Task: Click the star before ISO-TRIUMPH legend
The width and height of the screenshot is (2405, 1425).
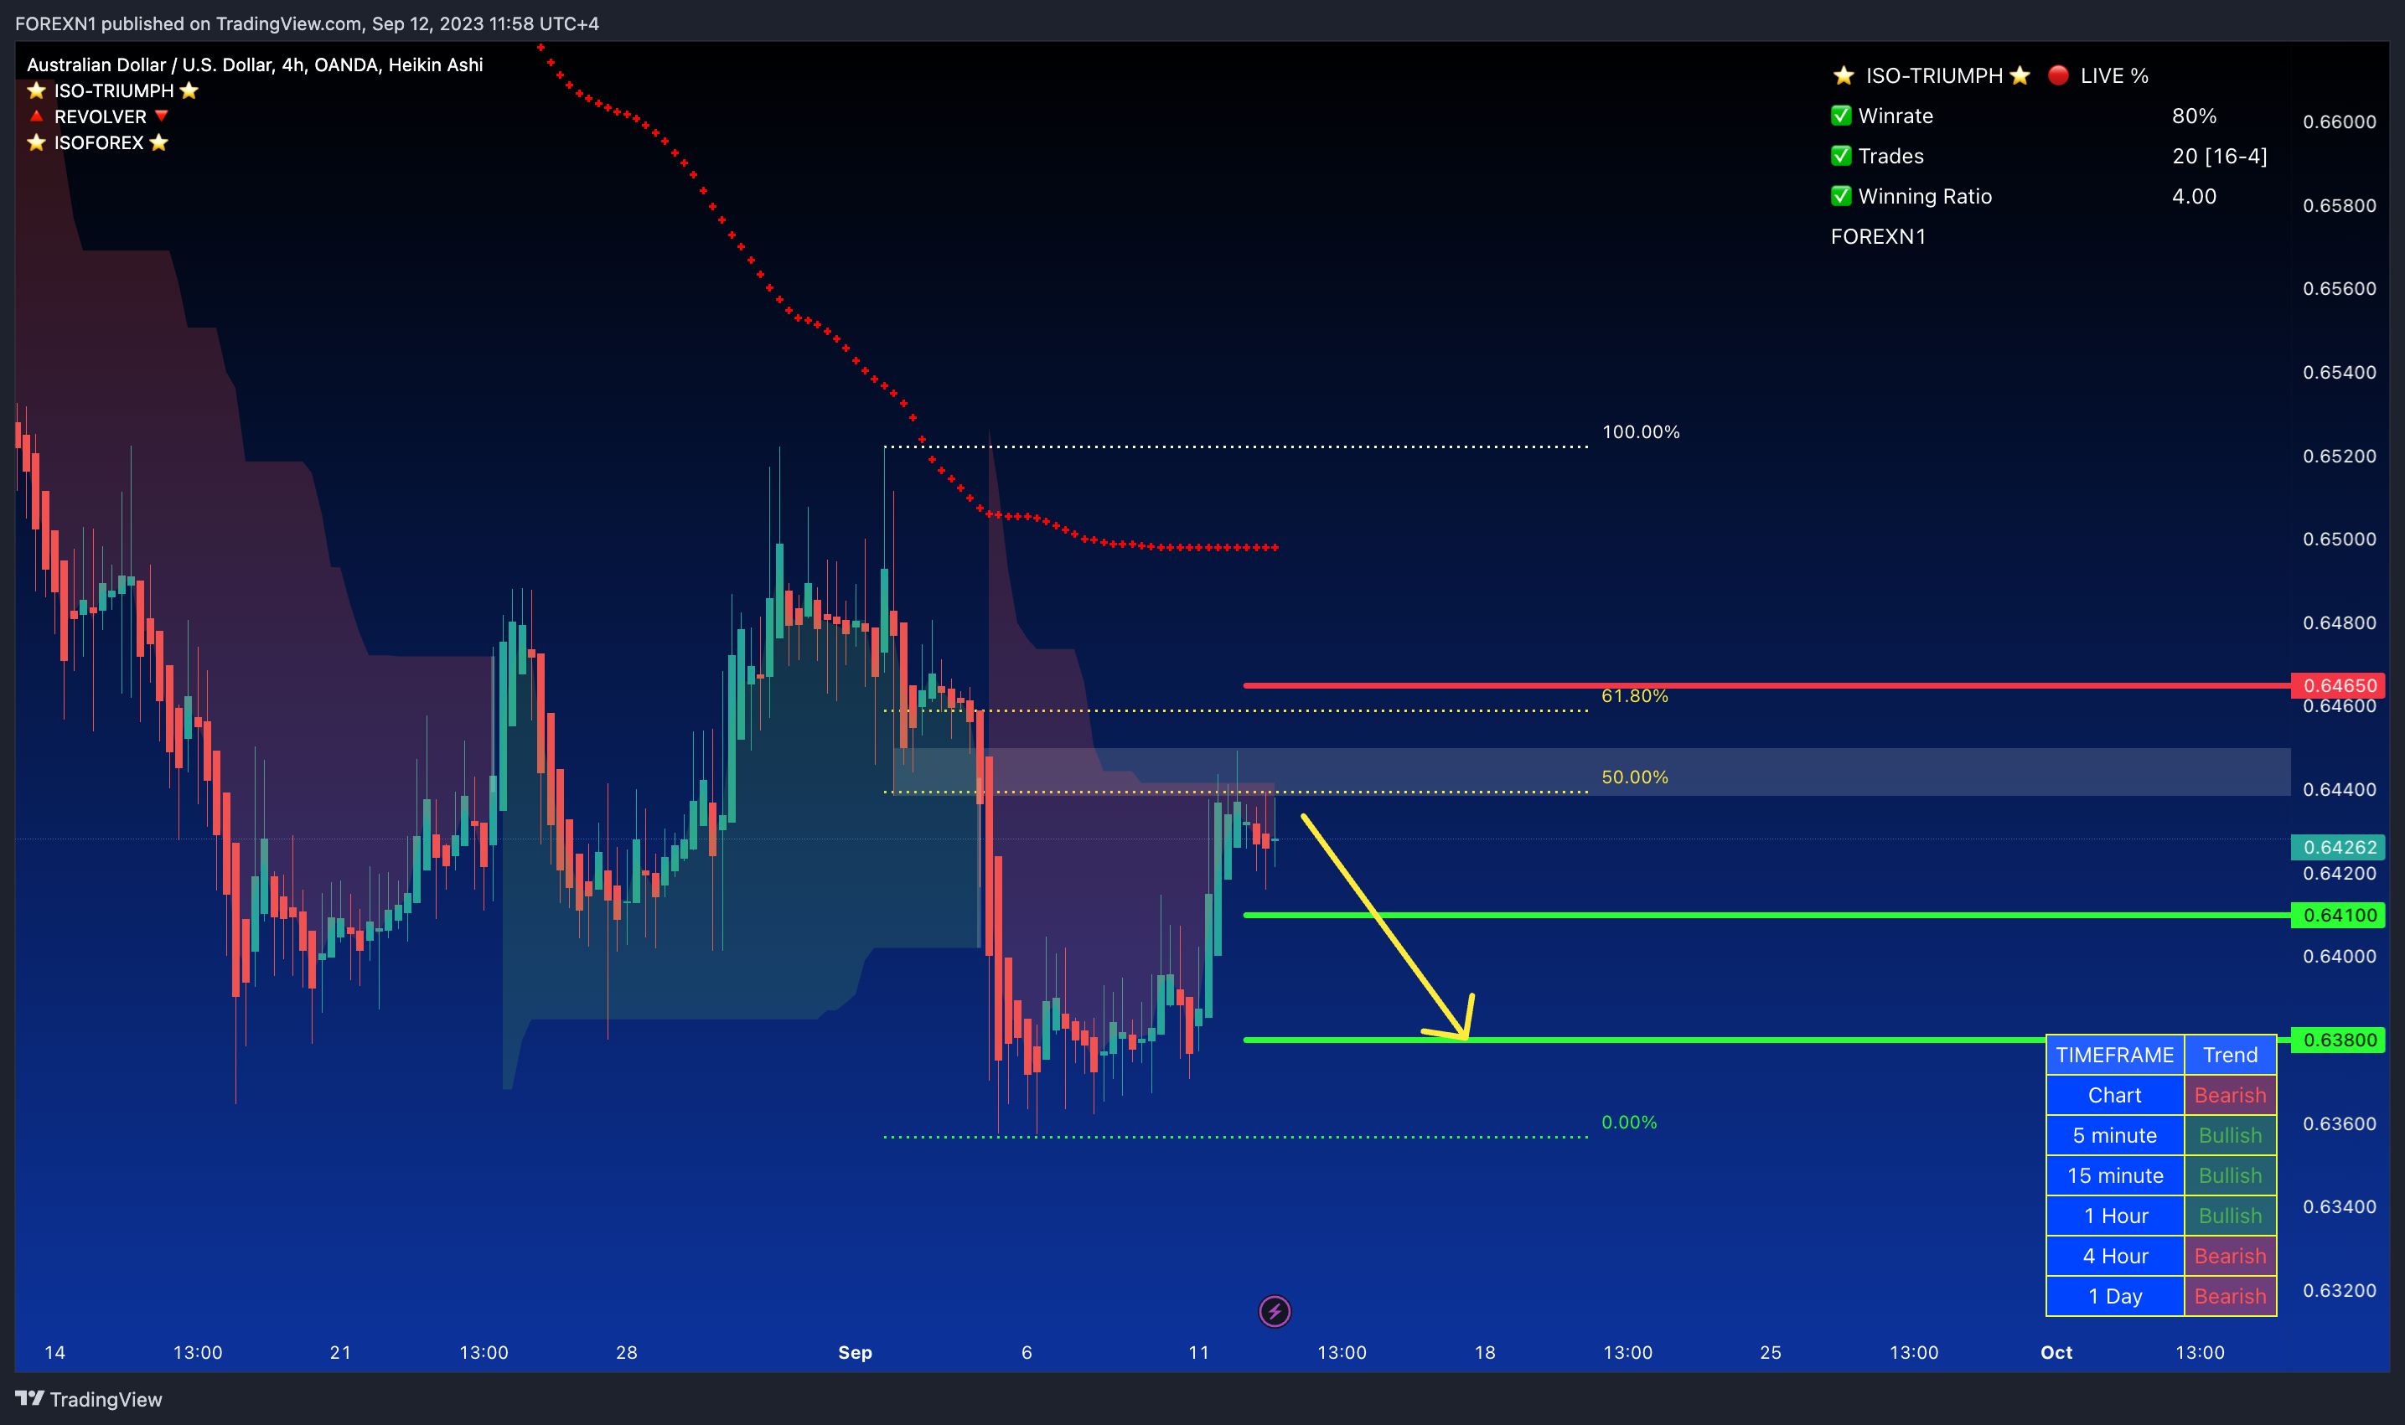Action: (x=37, y=90)
